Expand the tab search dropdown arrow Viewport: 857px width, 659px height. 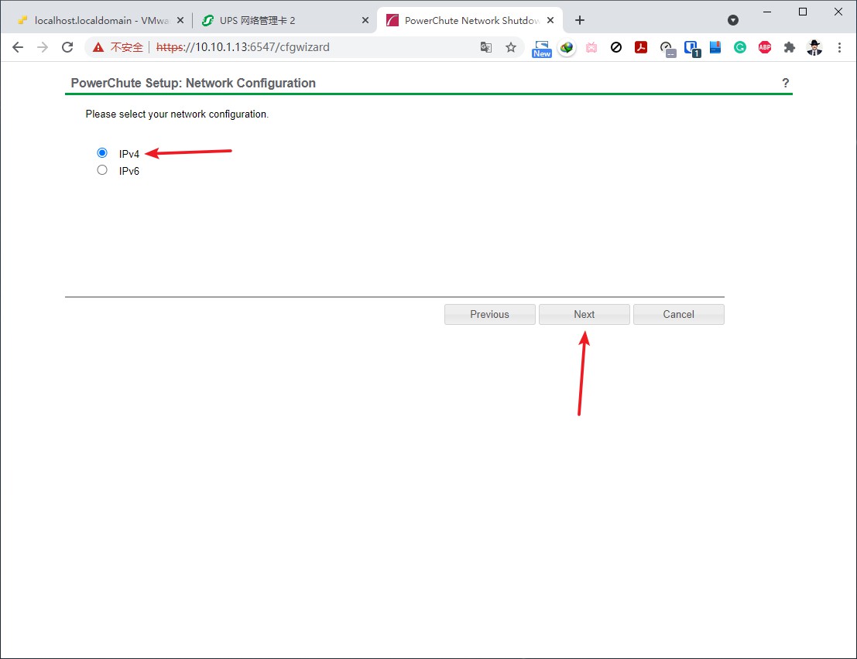tap(733, 20)
